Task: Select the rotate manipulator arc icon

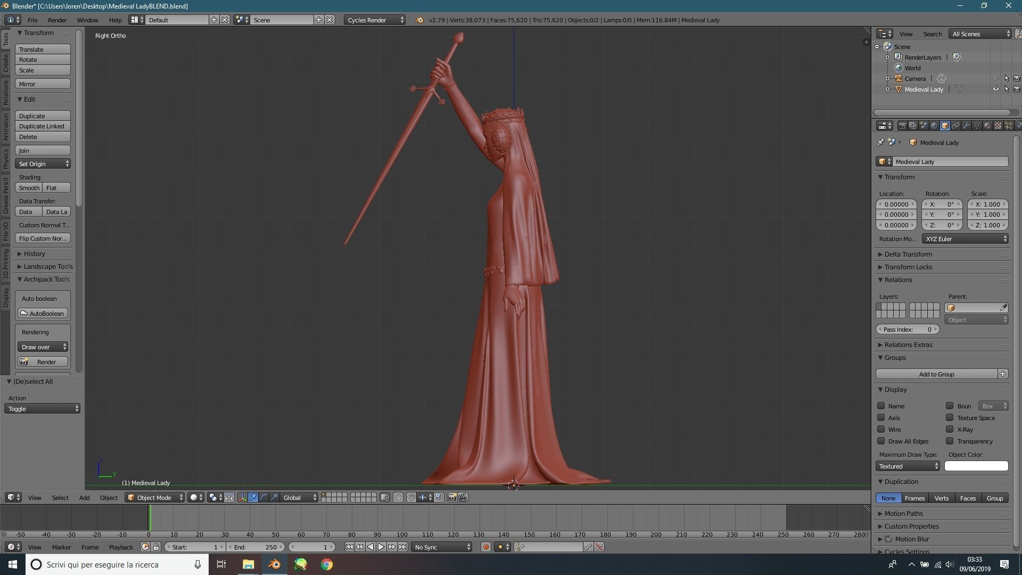Action: (263, 497)
